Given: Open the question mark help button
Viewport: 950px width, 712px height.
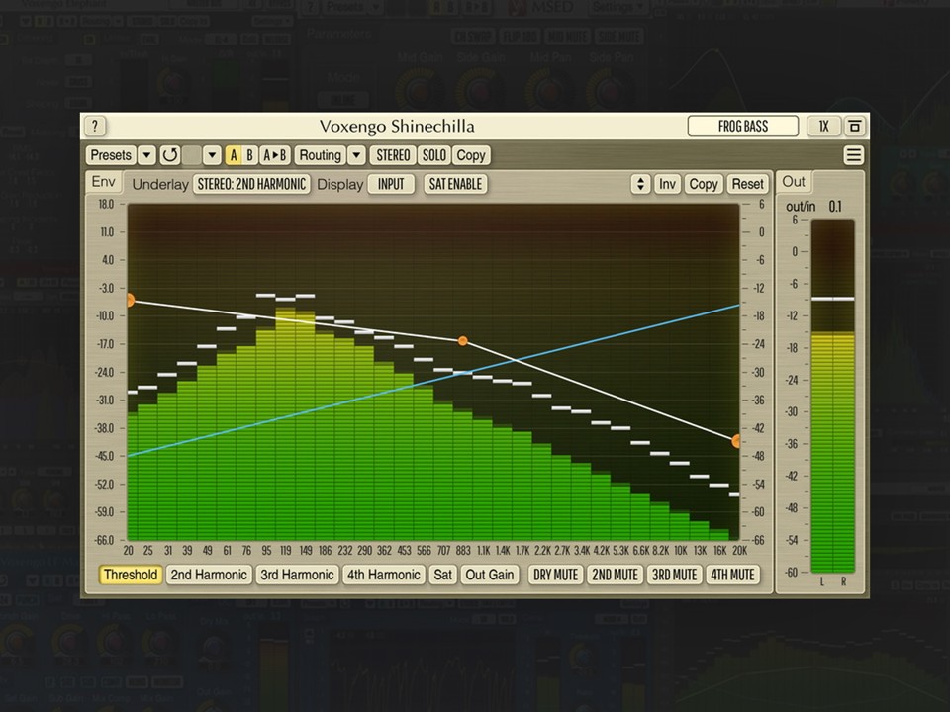Looking at the screenshot, I should point(95,126).
